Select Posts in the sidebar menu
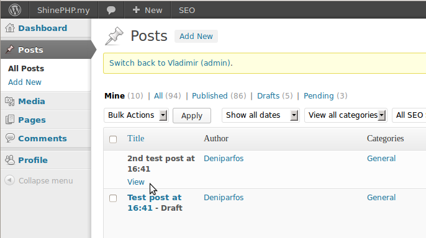The height and width of the screenshot is (238, 426). 30,50
